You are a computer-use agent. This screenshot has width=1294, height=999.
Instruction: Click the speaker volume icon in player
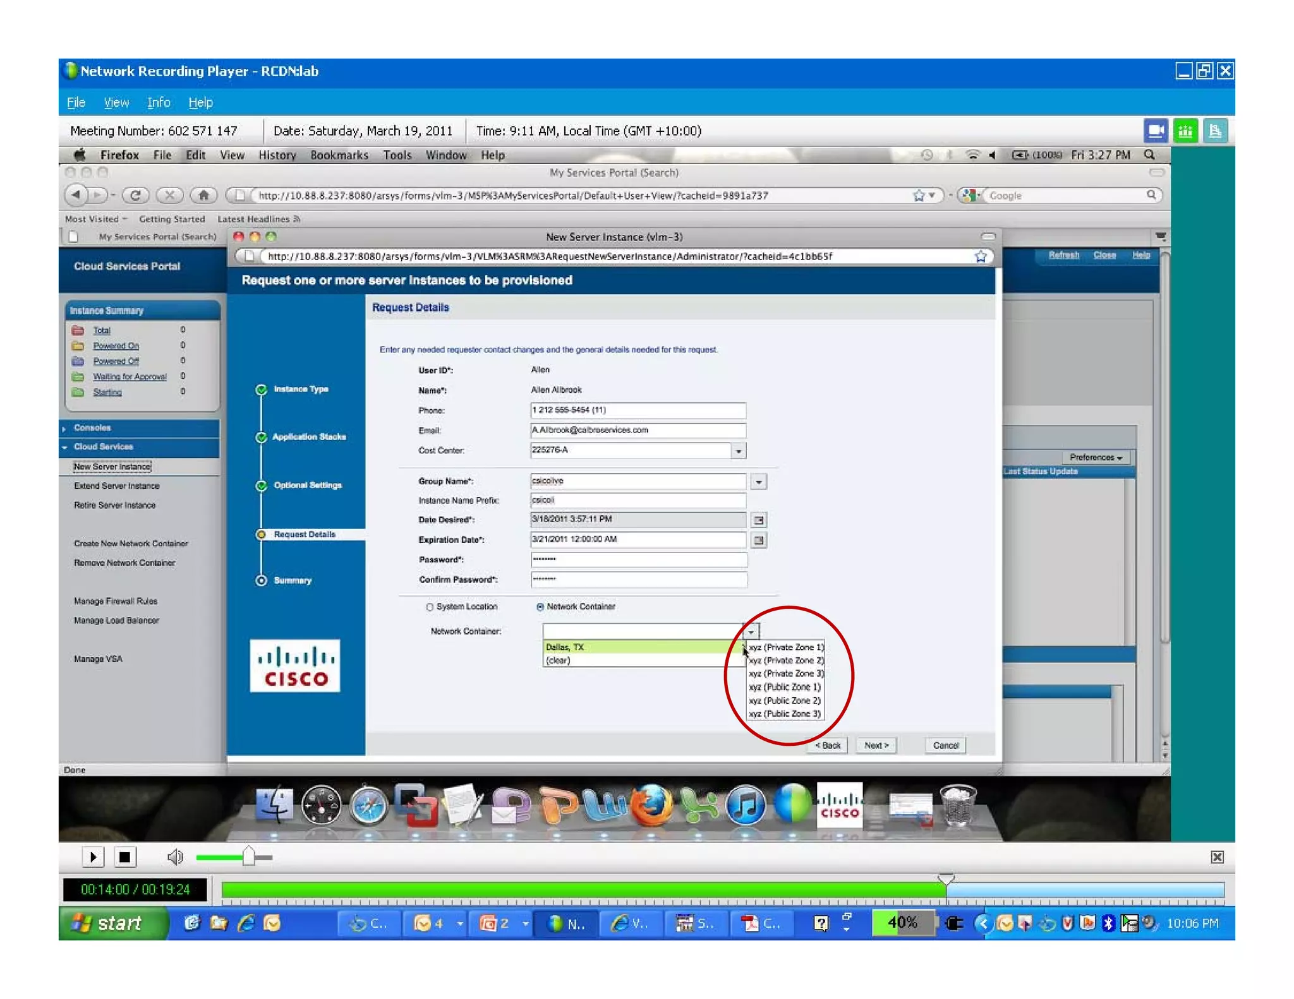click(x=175, y=857)
